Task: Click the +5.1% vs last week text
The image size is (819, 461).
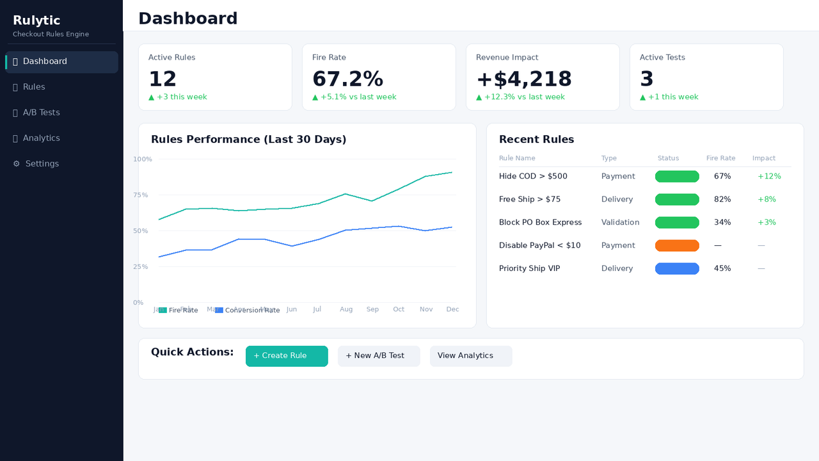Action: click(354, 97)
